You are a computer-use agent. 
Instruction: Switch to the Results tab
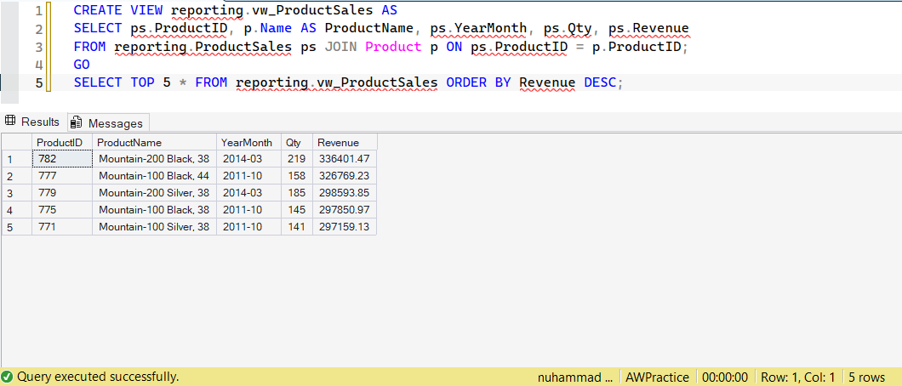pos(32,122)
